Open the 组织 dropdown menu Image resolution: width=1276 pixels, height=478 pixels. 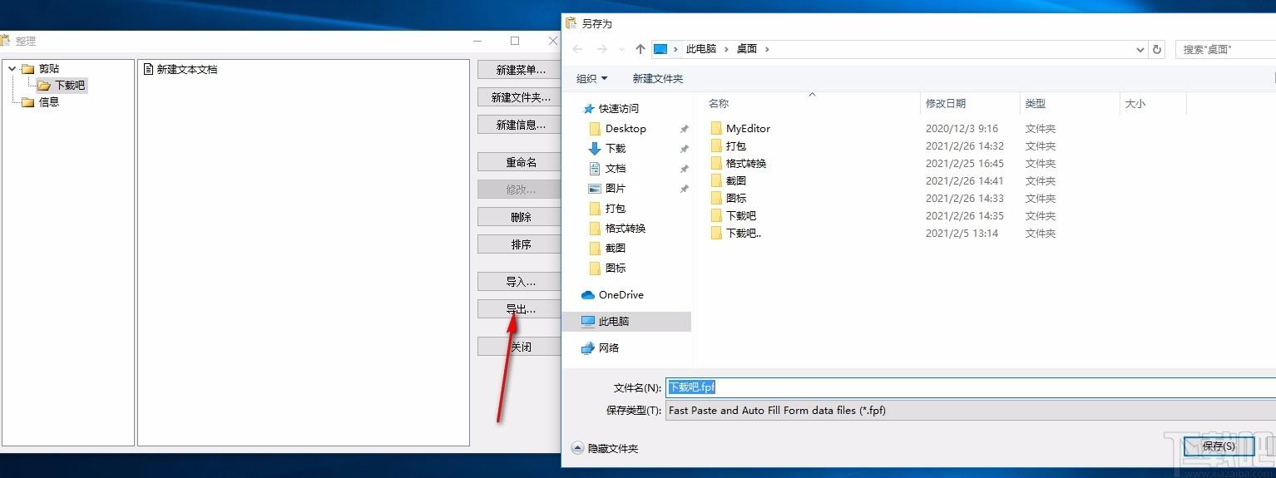[x=591, y=78]
